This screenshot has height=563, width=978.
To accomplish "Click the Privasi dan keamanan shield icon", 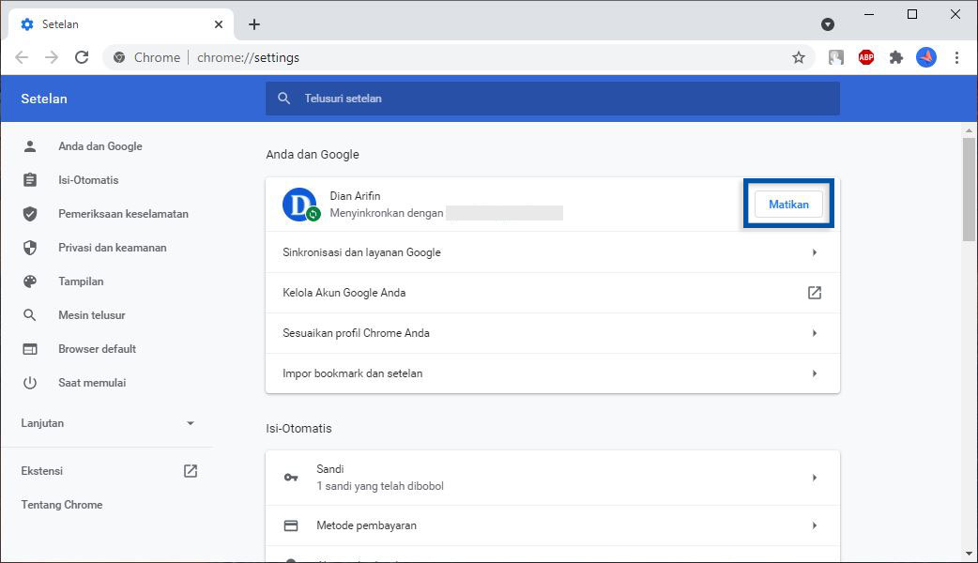I will (28, 247).
